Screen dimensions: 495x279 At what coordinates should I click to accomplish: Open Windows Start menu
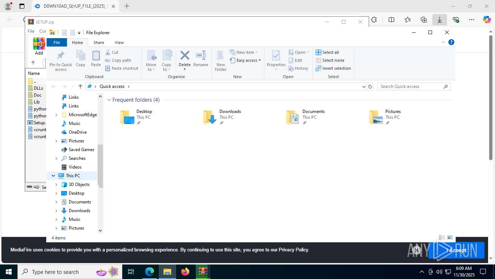pos(8,272)
